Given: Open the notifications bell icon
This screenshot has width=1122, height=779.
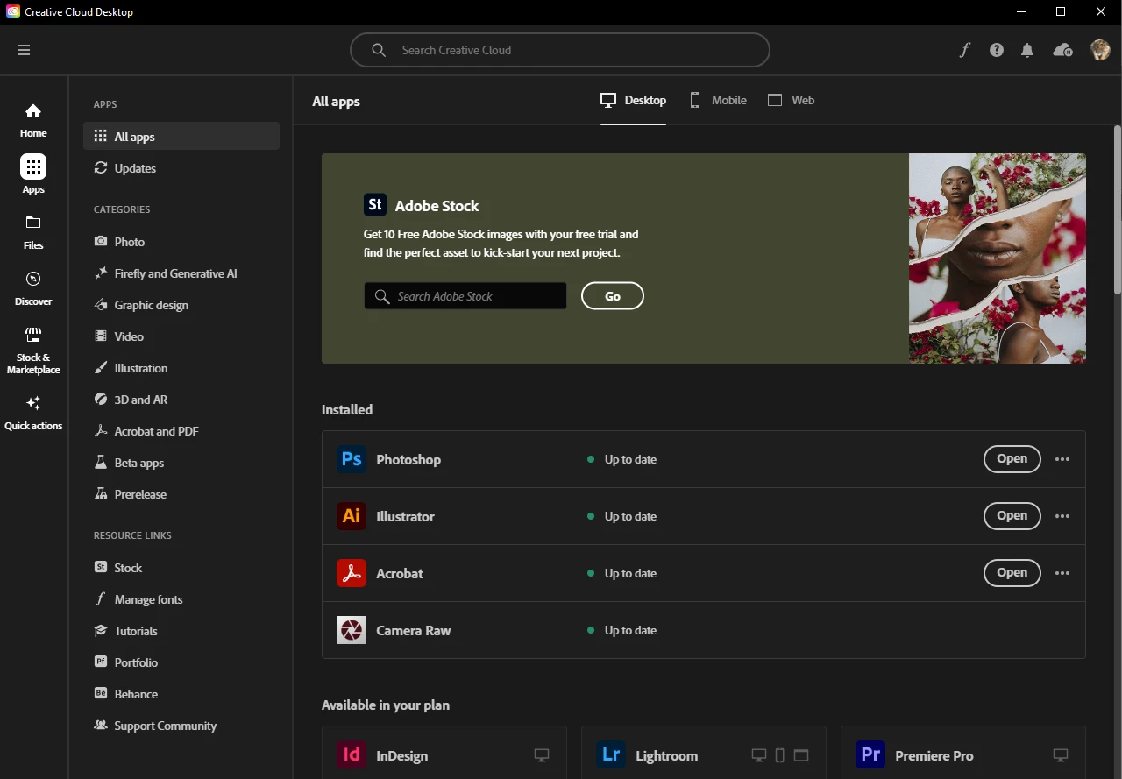Looking at the screenshot, I should point(1027,50).
